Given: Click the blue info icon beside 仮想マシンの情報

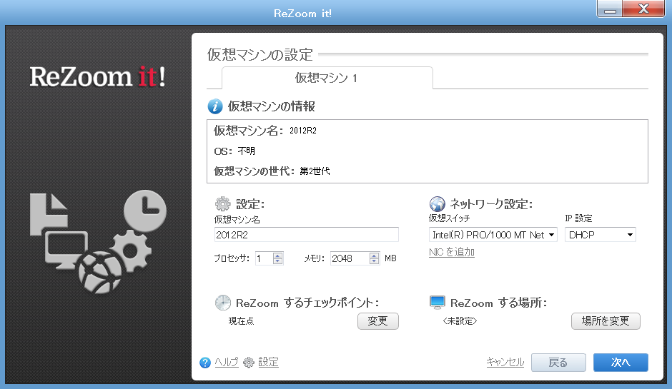Looking at the screenshot, I should click(215, 106).
